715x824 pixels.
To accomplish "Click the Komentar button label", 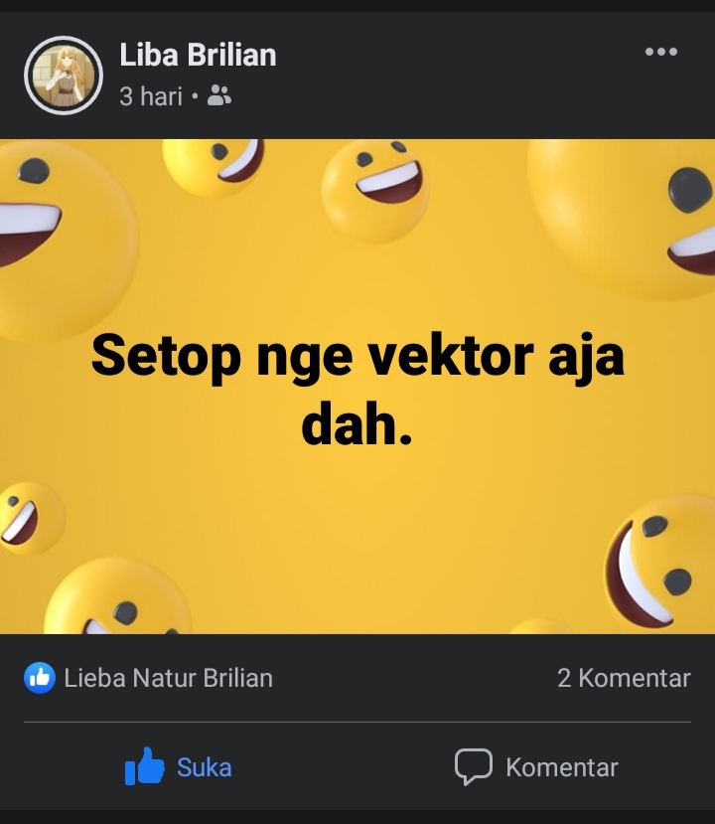I will point(562,767).
